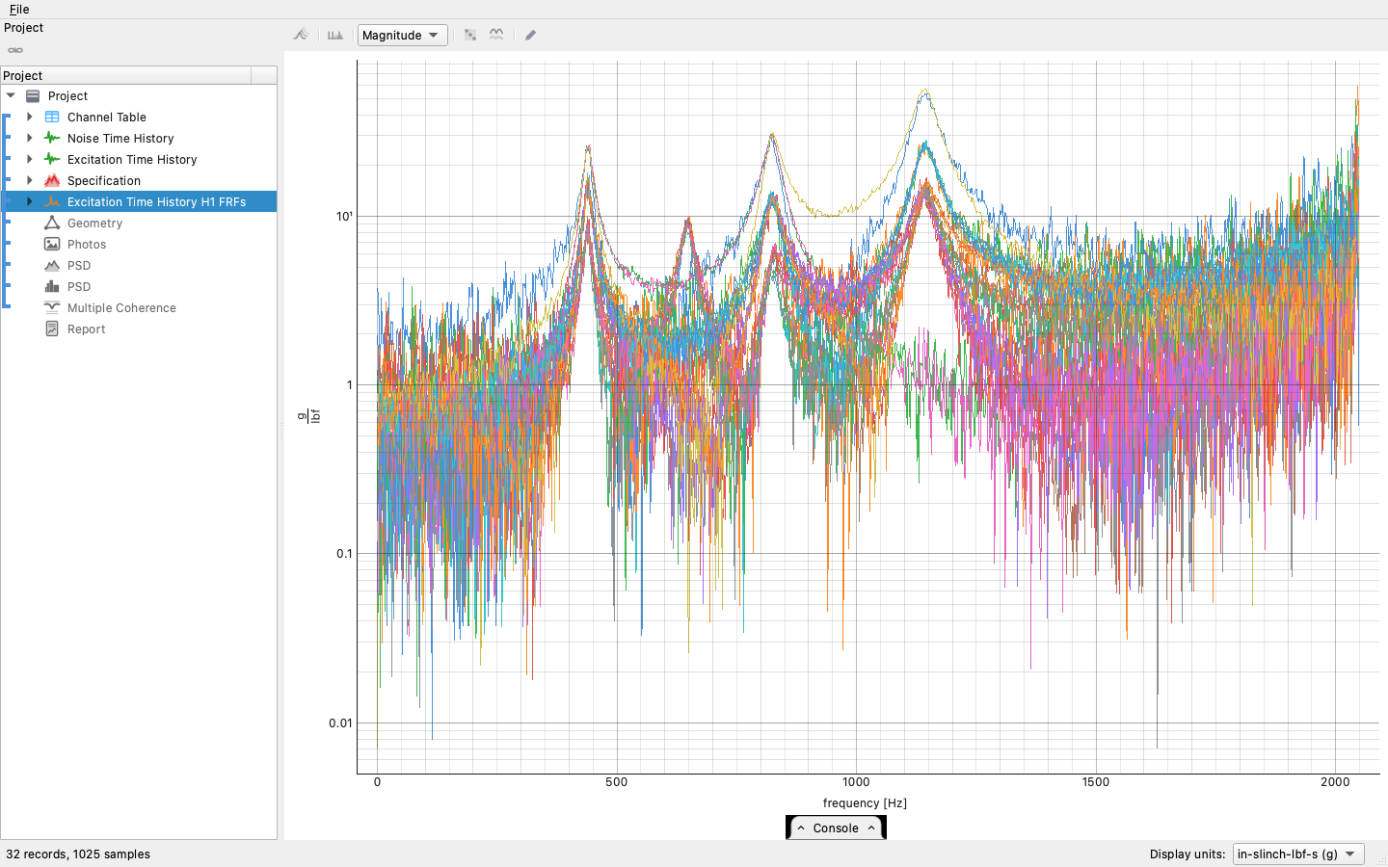Click the Photos image icon
This screenshot has width=1388, height=867.
coord(52,244)
